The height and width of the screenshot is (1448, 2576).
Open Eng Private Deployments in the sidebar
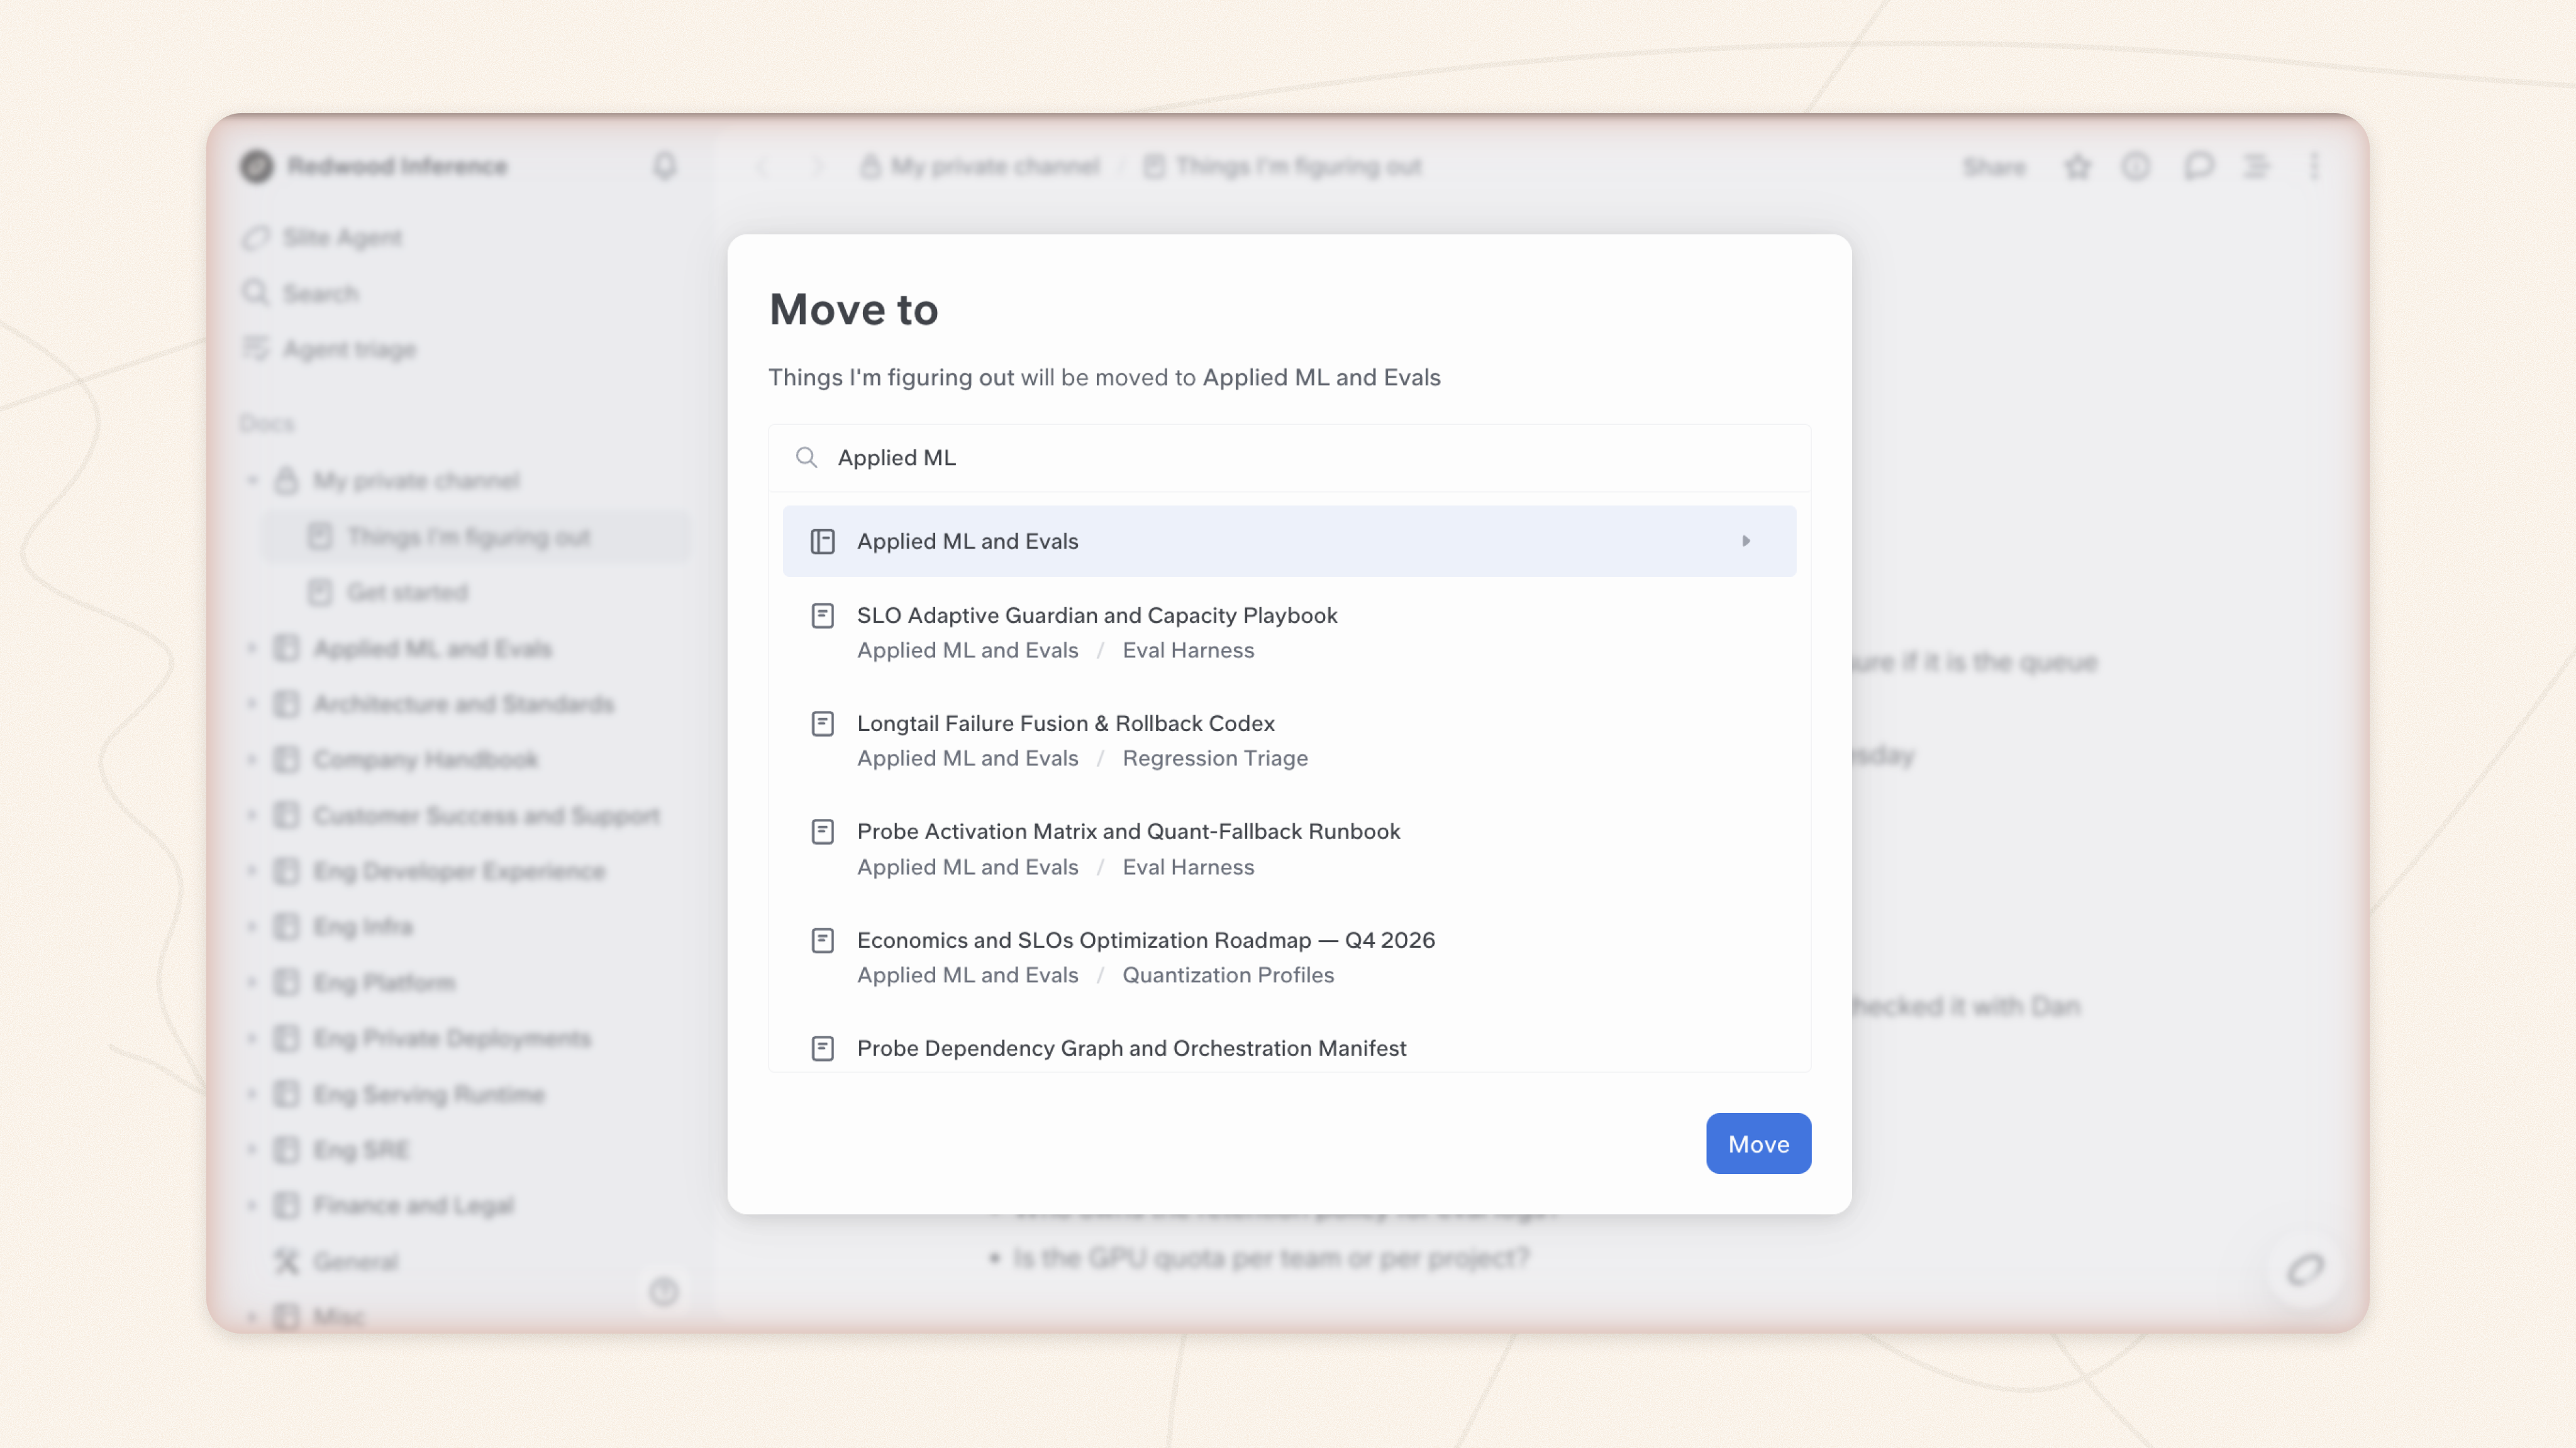pyautogui.click(x=452, y=1038)
